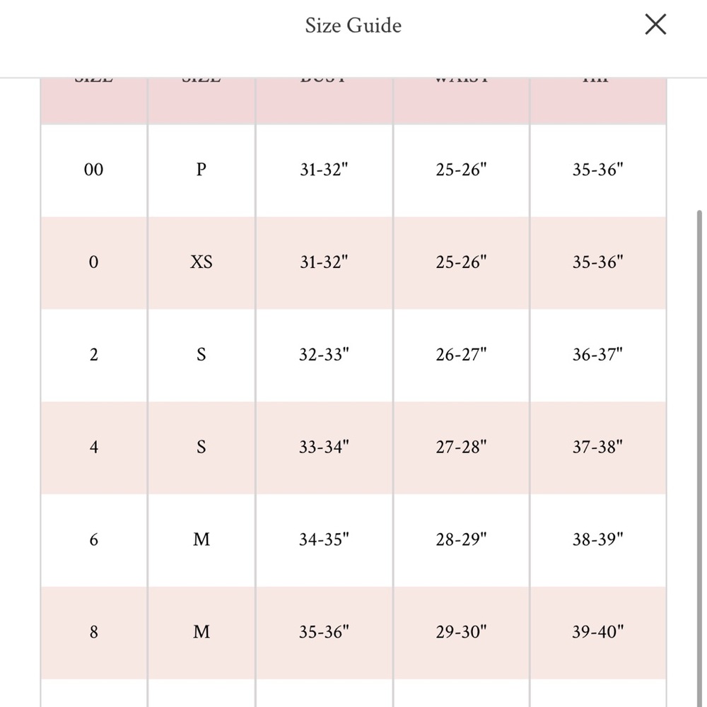The height and width of the screenshot is (707, 707).
Task: Click the 32-33" bust measurement
Action: click(324, 355)
